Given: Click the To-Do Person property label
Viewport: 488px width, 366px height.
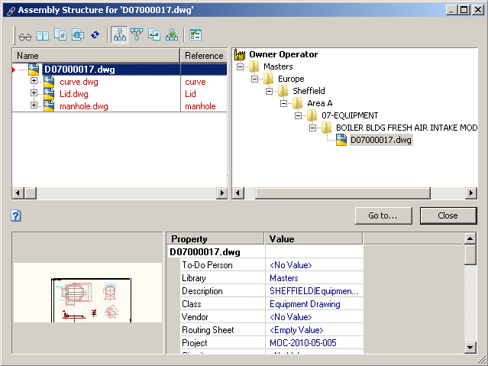Looking at the screenshot, I should click(x=207, y=265).
